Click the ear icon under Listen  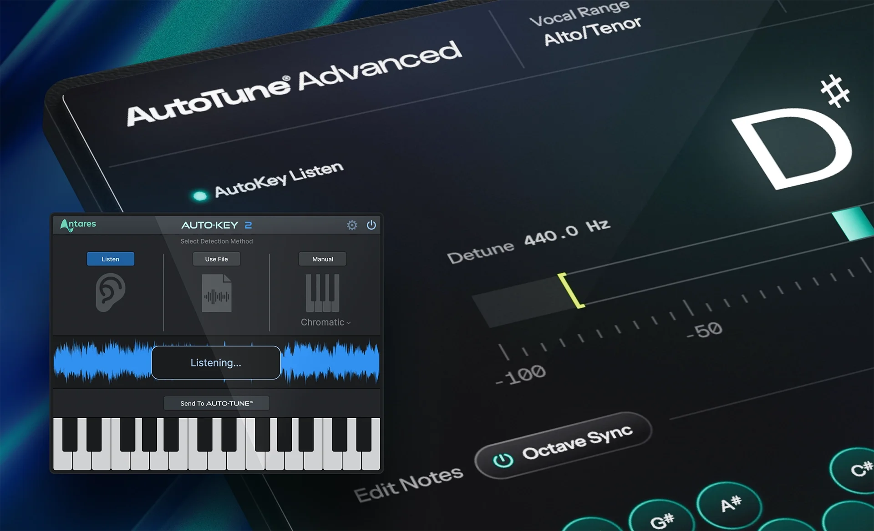110,292
